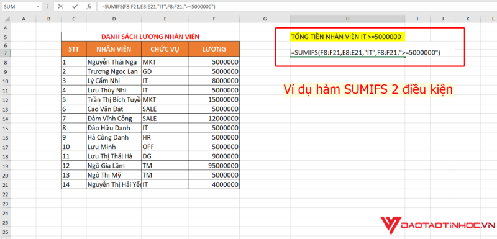Select column H header

pyautogui.click(x=347, y=19)
